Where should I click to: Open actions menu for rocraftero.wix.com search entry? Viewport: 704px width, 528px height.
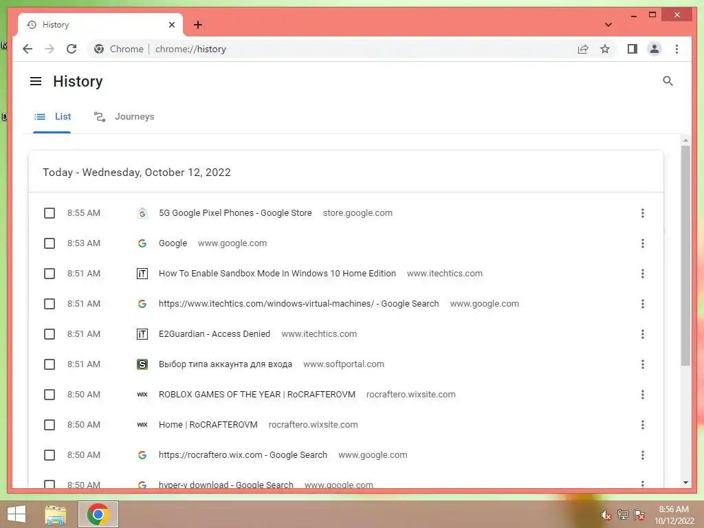[643, 455]
